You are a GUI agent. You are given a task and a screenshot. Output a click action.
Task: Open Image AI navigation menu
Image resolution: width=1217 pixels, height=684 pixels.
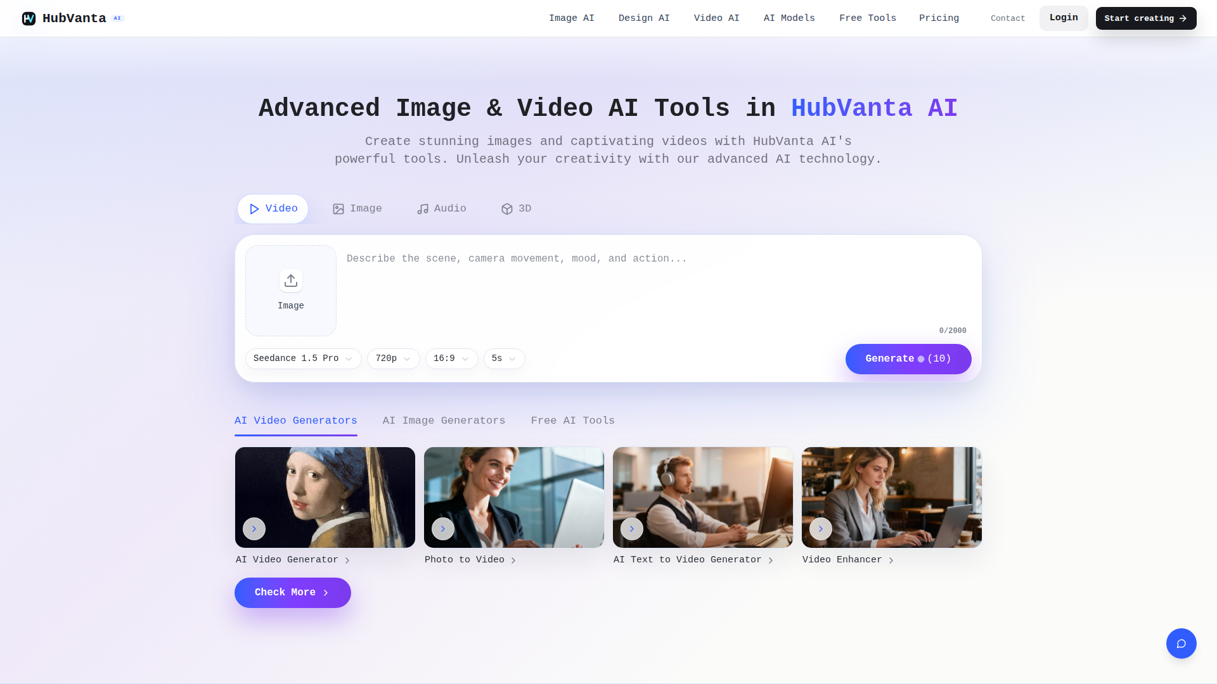pos(572,18)
